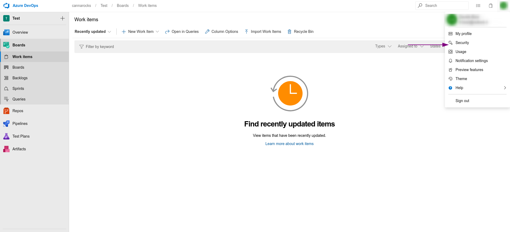
Task: Open the Test Plans flask icon
Action: [x=6, y=136]
